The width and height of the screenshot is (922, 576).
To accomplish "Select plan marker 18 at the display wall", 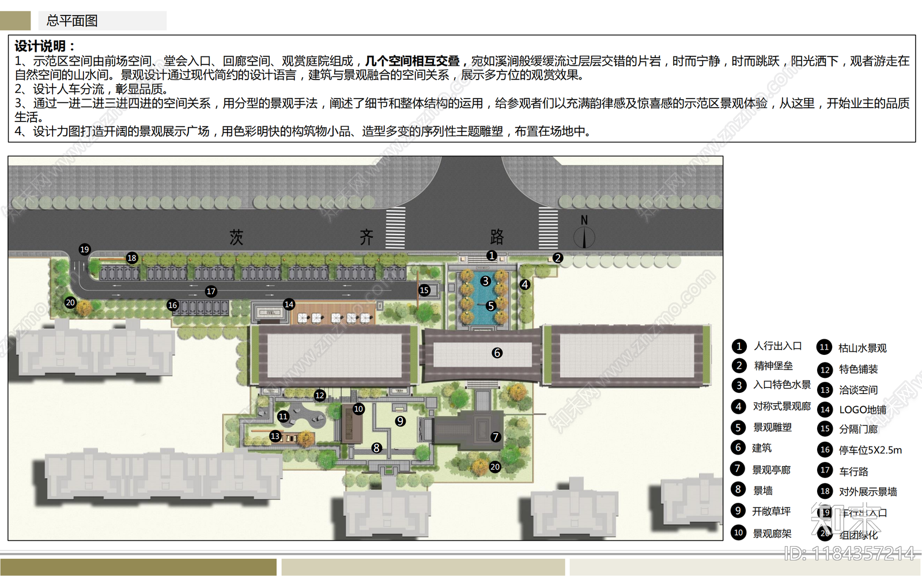I will pos(132,258).
